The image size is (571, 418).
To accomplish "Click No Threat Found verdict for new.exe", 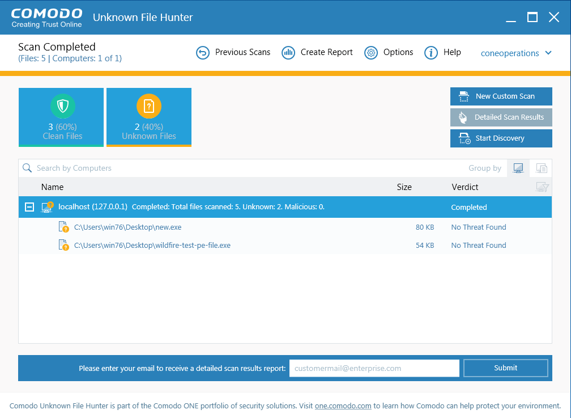I will tap(479, 227).
